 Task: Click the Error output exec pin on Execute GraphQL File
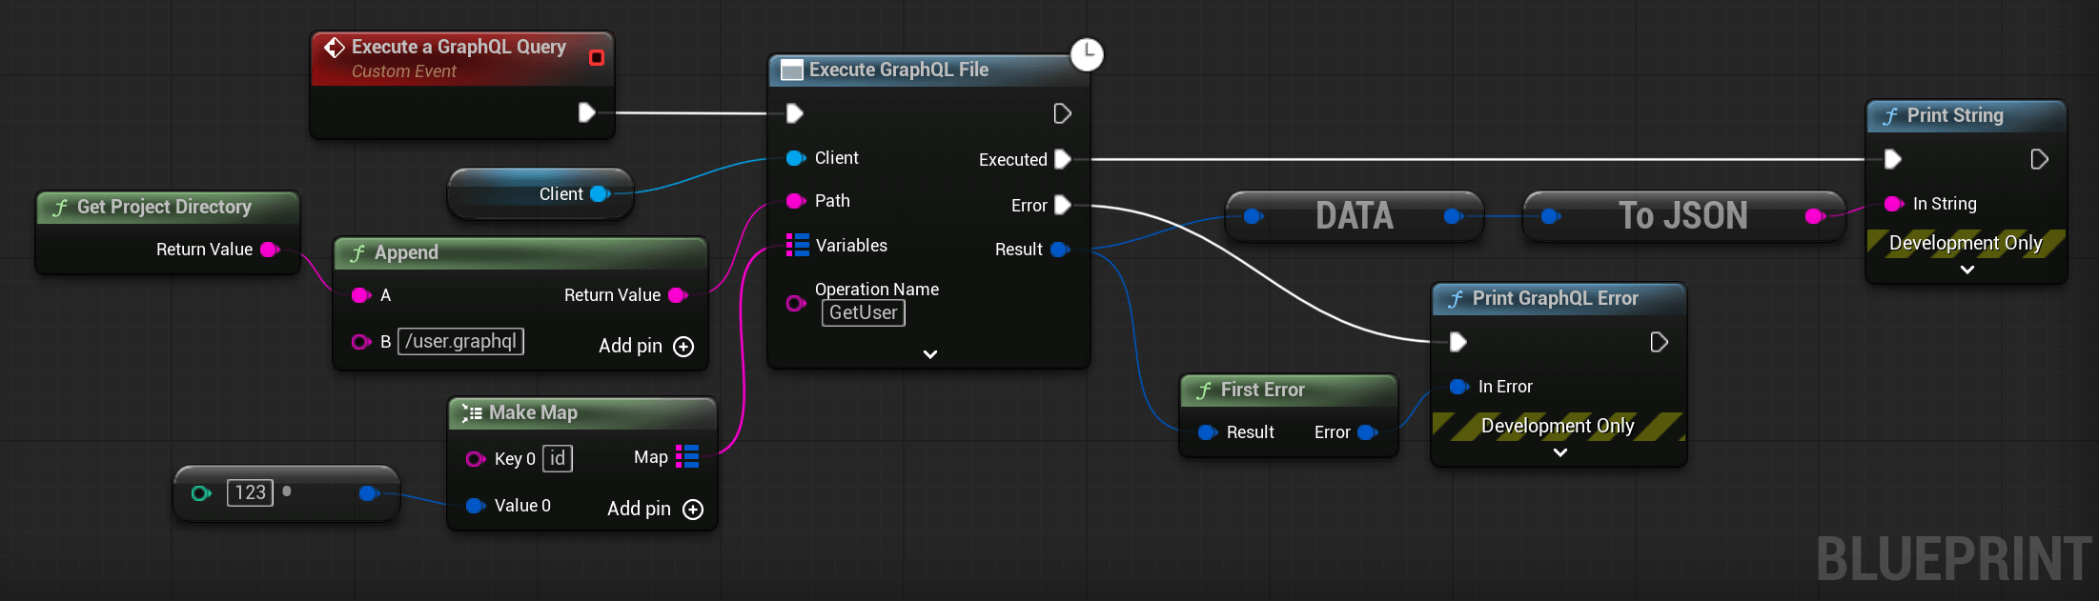(1063, 205)
